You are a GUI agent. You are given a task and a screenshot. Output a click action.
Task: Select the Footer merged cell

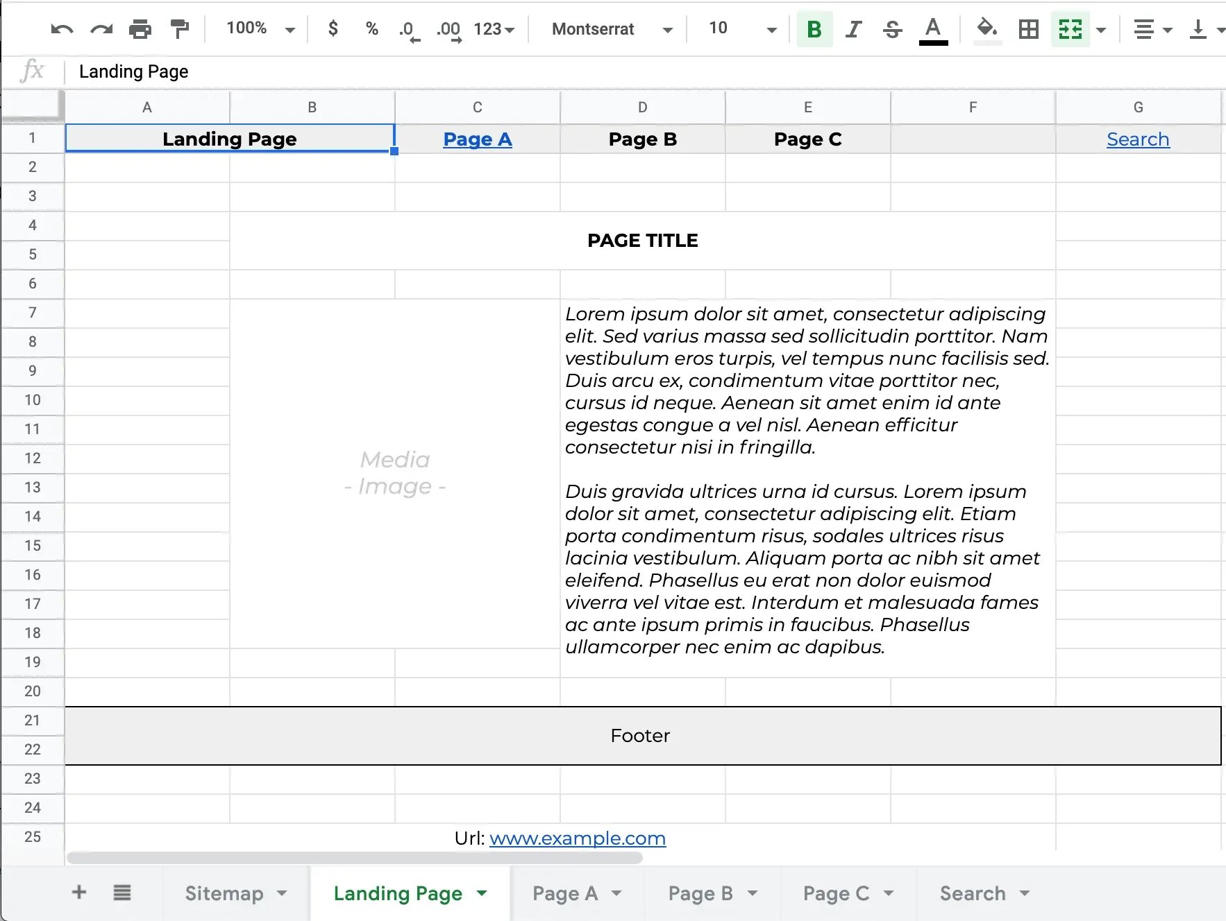pyautogui.click(x=643, y=736)
